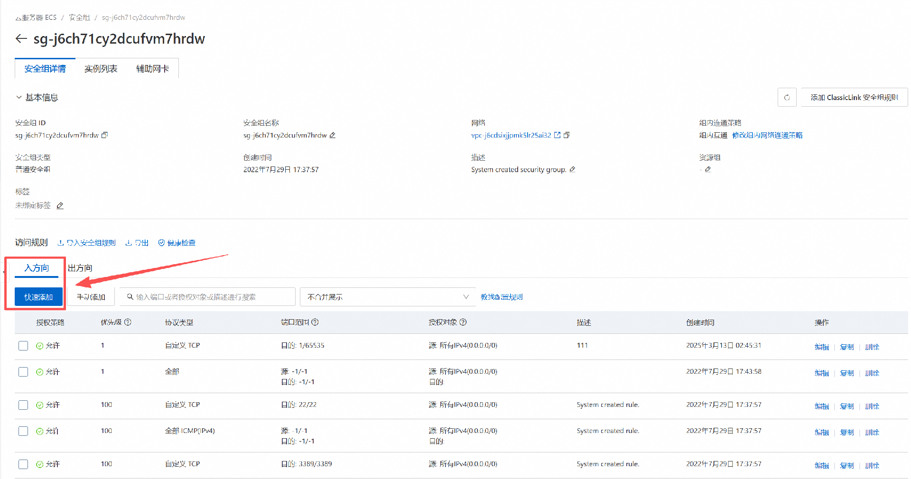The width and height of the screenshot is (911, 479).
Task: Switch to the 实例列表 tab
Action: coord(101,69)
